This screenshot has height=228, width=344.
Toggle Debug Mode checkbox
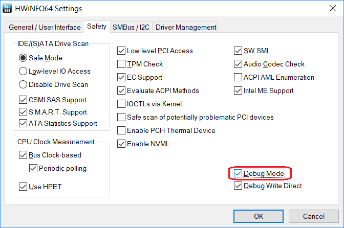238,174
